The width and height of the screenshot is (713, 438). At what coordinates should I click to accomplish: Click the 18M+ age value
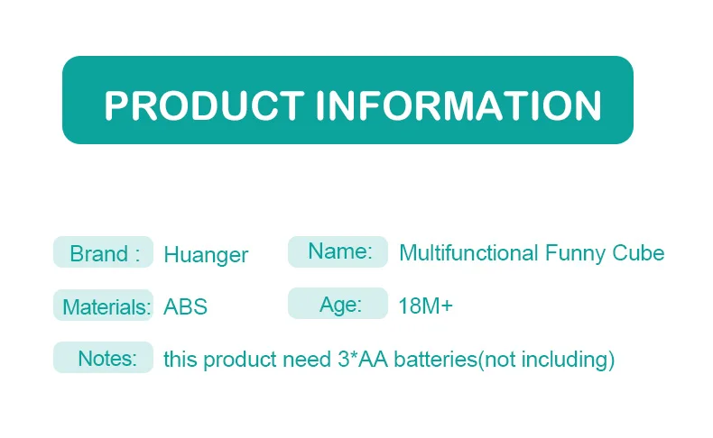tap(425, 306)
